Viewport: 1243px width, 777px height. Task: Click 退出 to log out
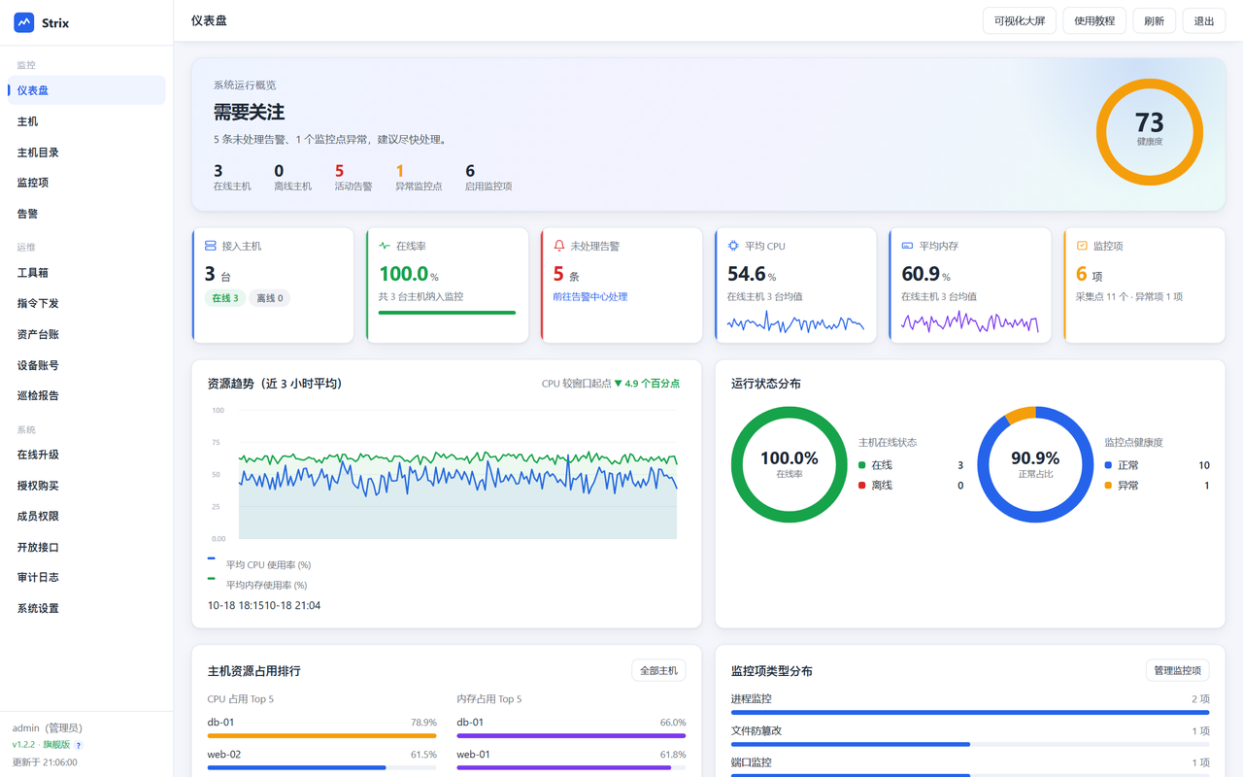[x=1204, y=21]
